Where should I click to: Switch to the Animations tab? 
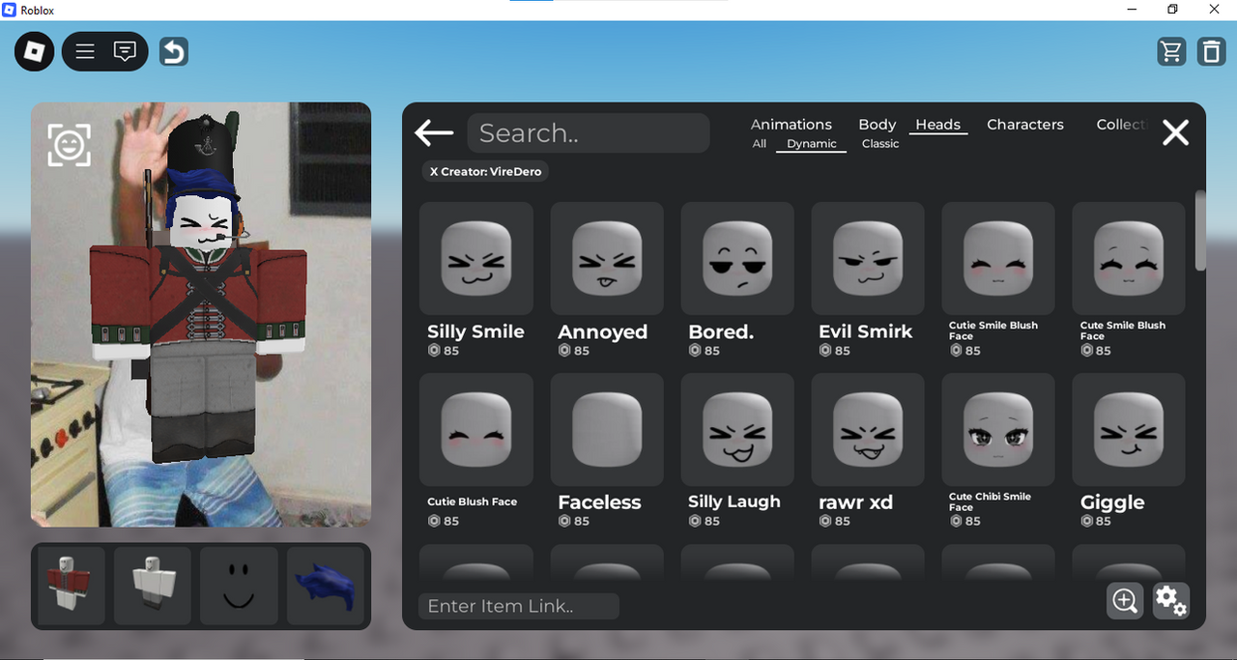(x=791, y=125)
